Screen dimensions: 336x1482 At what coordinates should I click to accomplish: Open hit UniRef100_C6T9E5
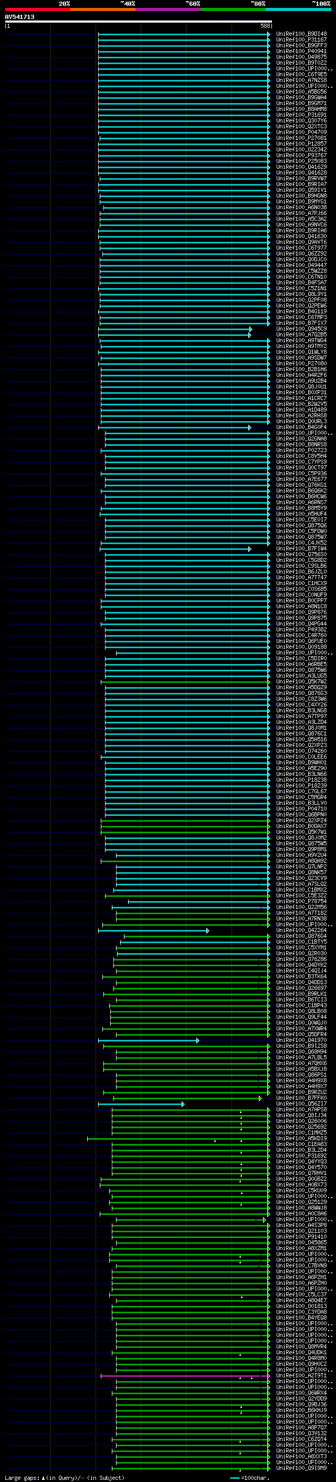pos(301,74)
